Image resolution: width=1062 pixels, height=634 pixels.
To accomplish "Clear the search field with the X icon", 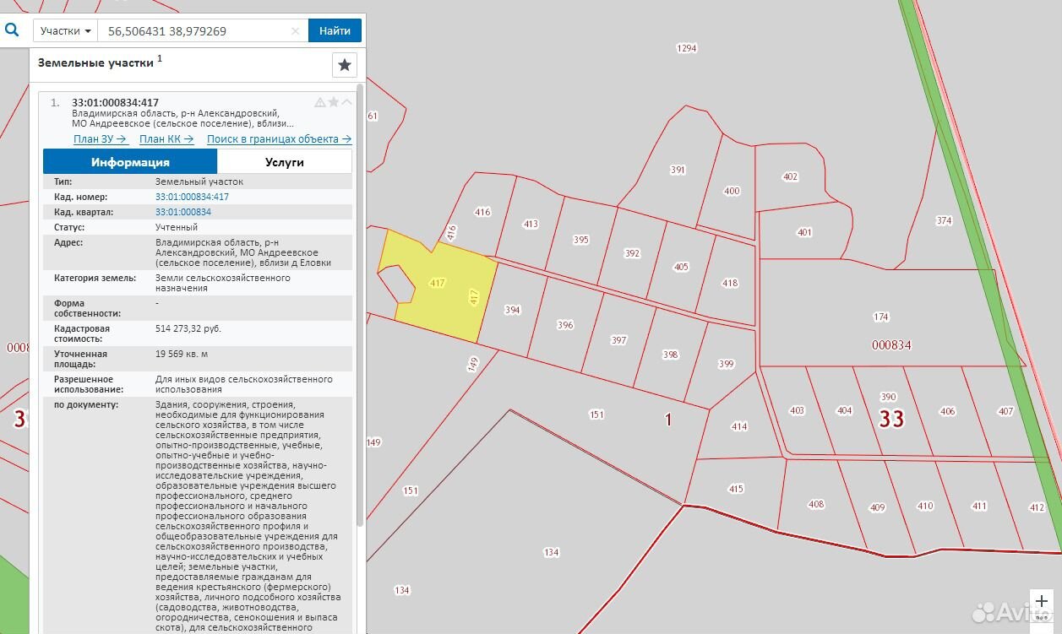I will [x=295, y=31].
